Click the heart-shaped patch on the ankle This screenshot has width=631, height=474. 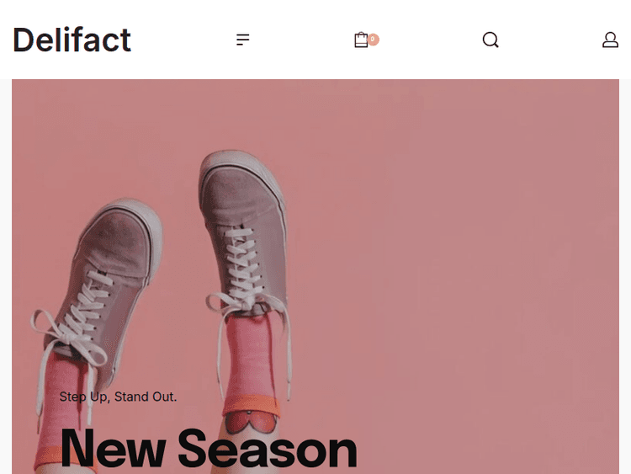251,422
